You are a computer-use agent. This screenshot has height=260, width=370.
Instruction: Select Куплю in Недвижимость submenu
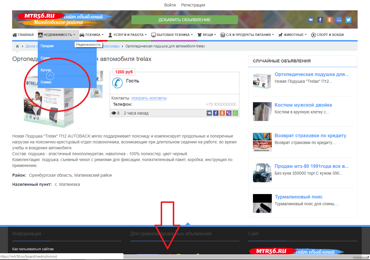[x=67, y=70]
